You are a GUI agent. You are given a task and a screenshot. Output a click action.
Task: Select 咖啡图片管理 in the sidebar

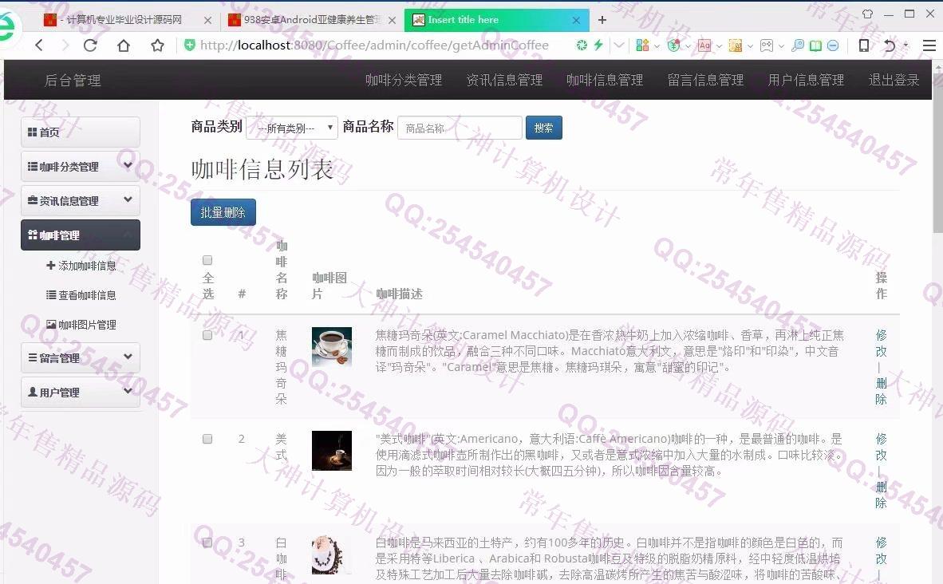[x=81, y=324]
